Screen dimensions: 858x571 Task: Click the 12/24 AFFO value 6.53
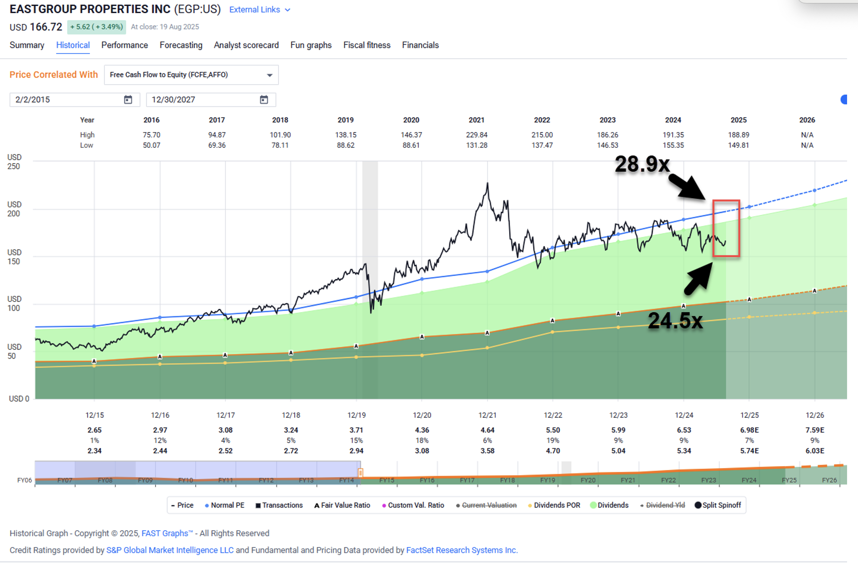pos(683,430)
